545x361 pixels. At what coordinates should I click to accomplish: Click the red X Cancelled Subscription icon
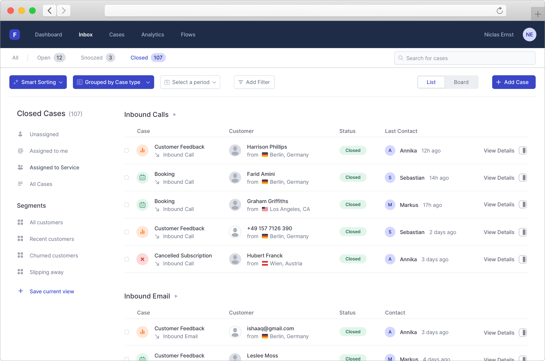click(142, 259)
